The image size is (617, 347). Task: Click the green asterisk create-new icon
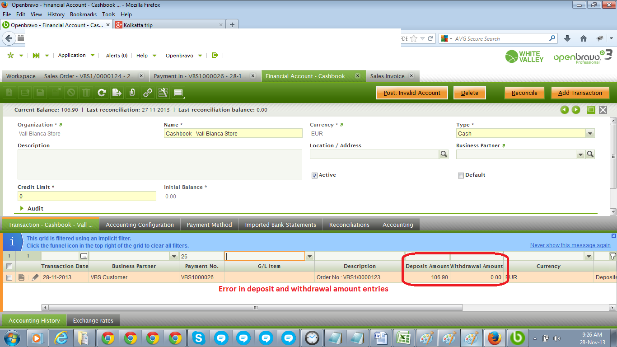click(11, 56)
